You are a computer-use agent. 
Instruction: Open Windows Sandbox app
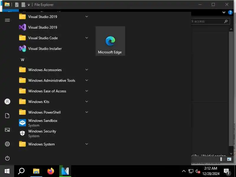[x=53, y=123]
